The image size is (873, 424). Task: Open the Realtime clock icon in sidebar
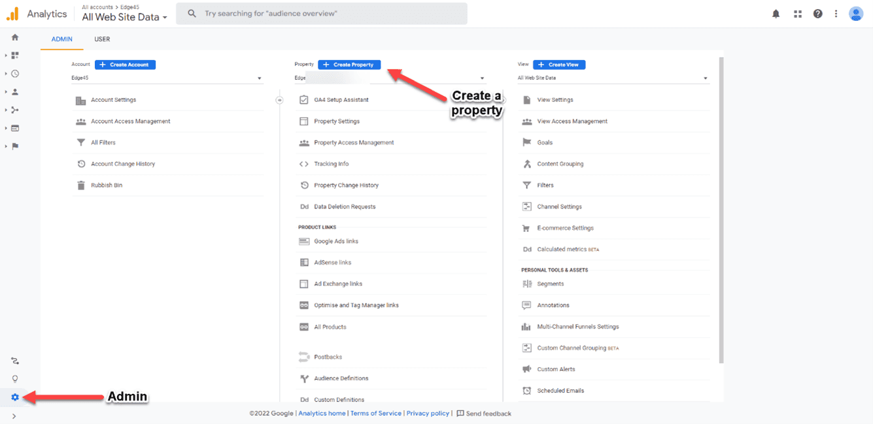tap(15, 74)
